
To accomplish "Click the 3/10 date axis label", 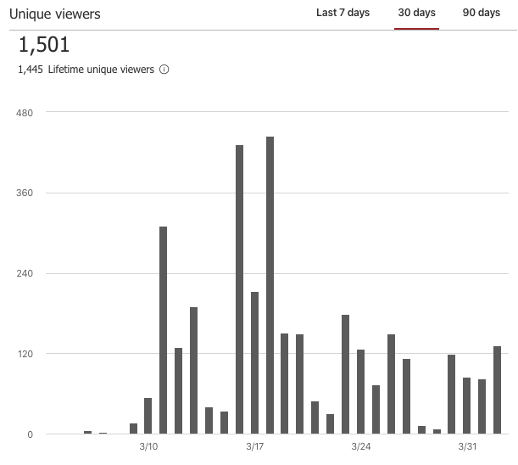I will (x=148, y=446).
